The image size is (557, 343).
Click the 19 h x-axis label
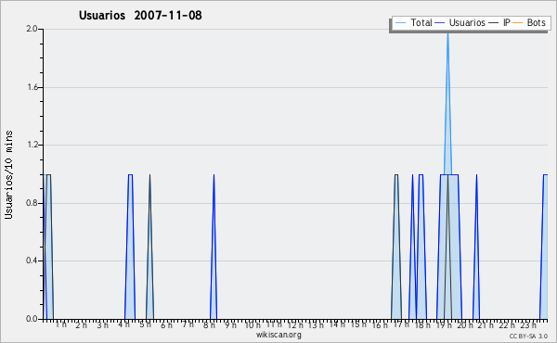(444, 324)
